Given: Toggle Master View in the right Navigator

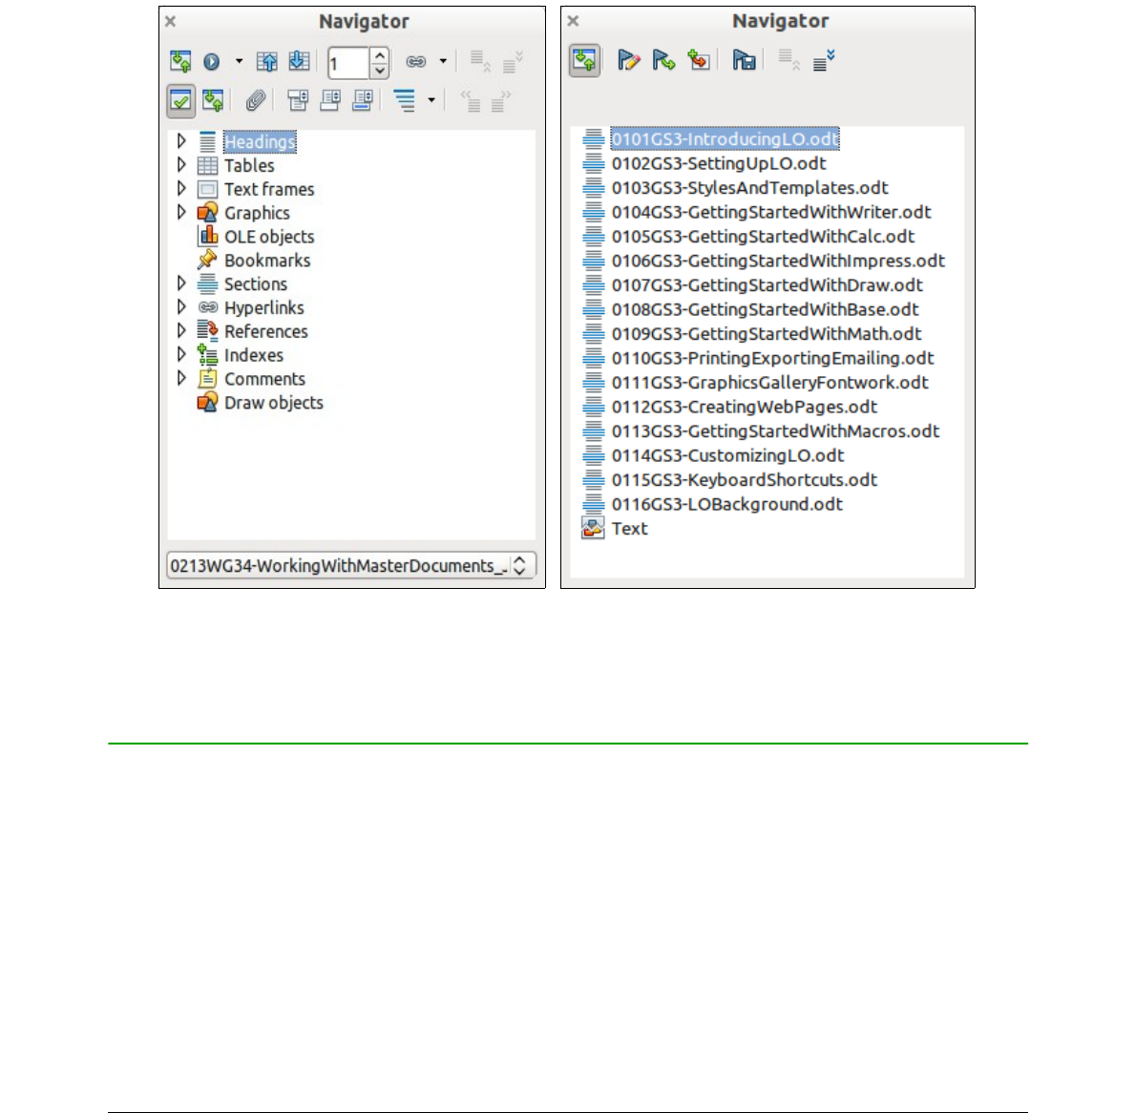Looking at the screenshot, I should 584,60.
